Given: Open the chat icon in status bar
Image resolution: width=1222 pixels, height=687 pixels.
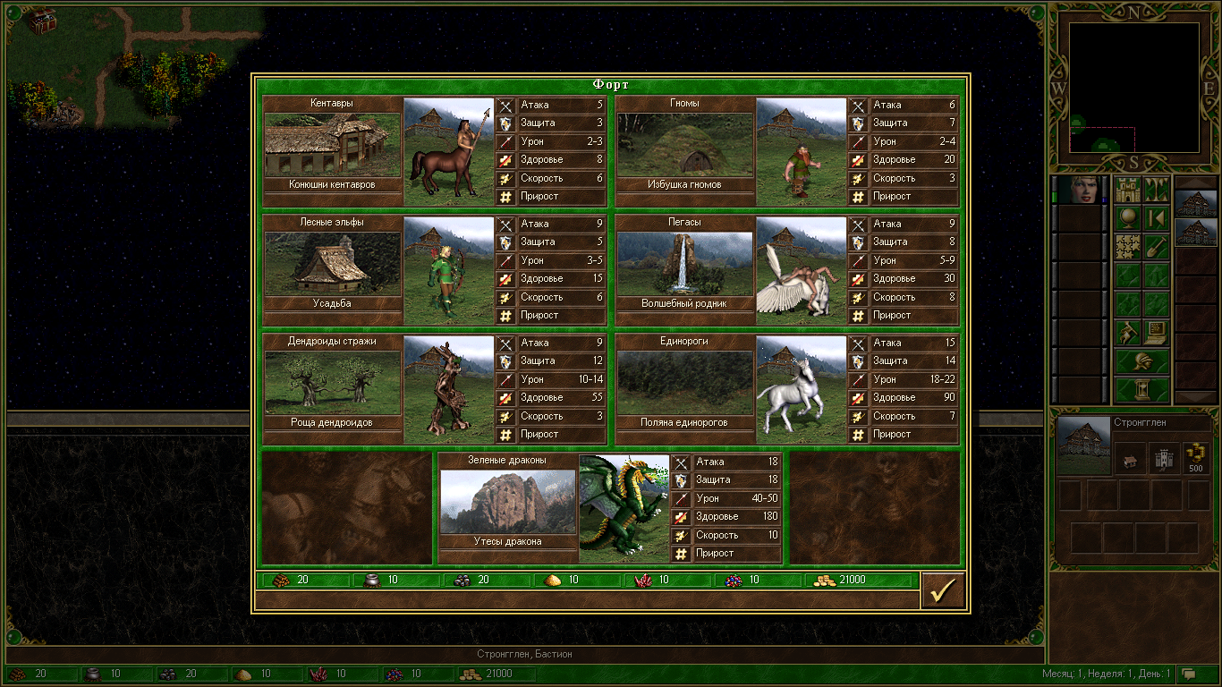Looking at the screenshot, I should point(1189,673).
